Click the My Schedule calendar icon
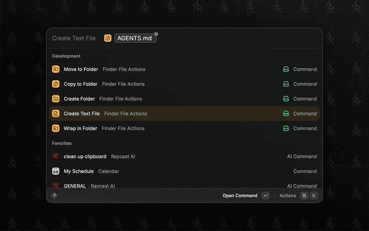 pos(56,172)
